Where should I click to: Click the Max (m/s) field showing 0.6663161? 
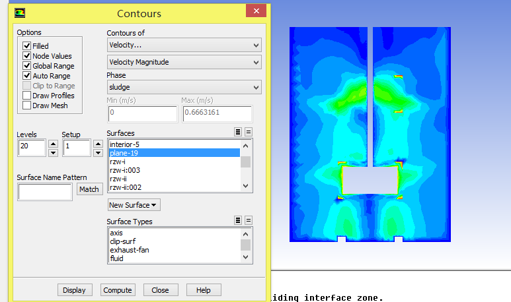point(217,114)
